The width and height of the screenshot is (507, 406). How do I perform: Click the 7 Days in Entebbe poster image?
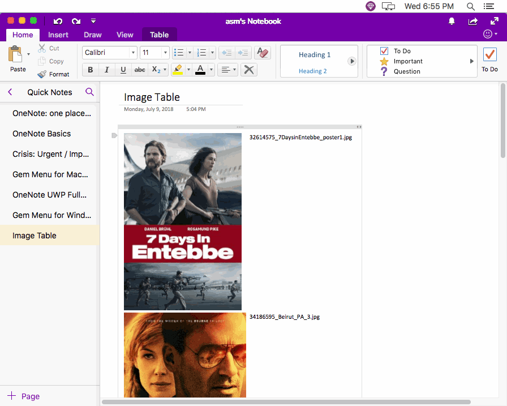[183, 221]
